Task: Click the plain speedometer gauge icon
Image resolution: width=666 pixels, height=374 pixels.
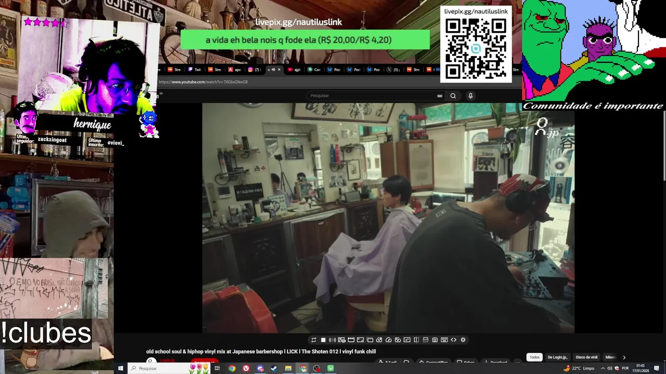Action: coord(389,340)
